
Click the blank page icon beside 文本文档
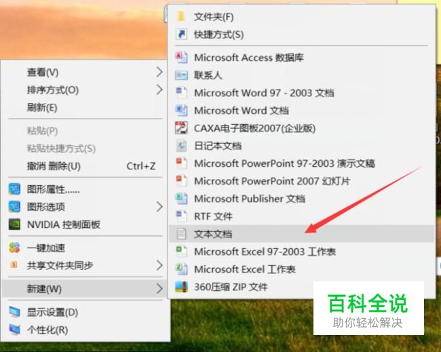(181, 234)
